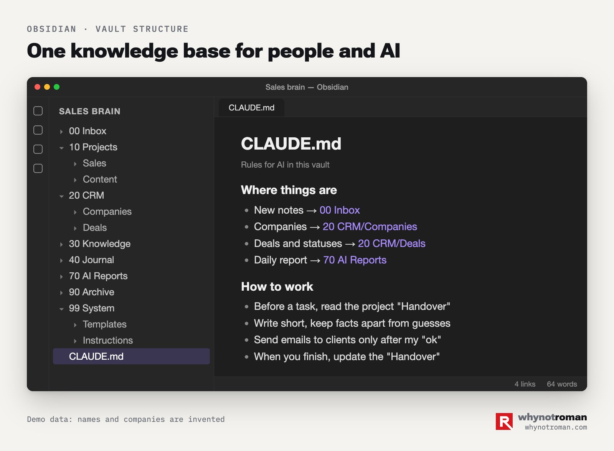Screen dimensions: 614x451
Task: Open CLAUDE.md file in the file tree
Action: (131, 356)
